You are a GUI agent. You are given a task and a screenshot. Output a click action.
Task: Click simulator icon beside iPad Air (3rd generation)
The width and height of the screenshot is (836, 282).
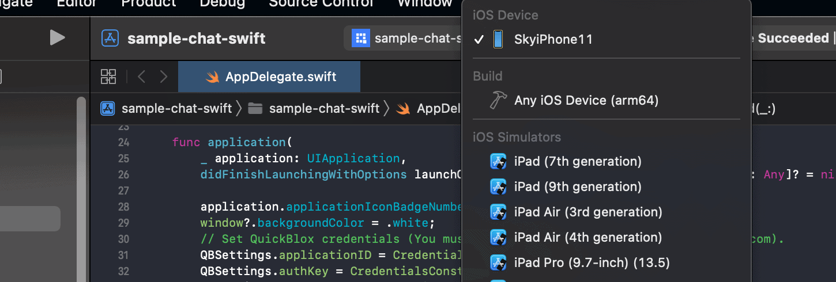(498, 212)
